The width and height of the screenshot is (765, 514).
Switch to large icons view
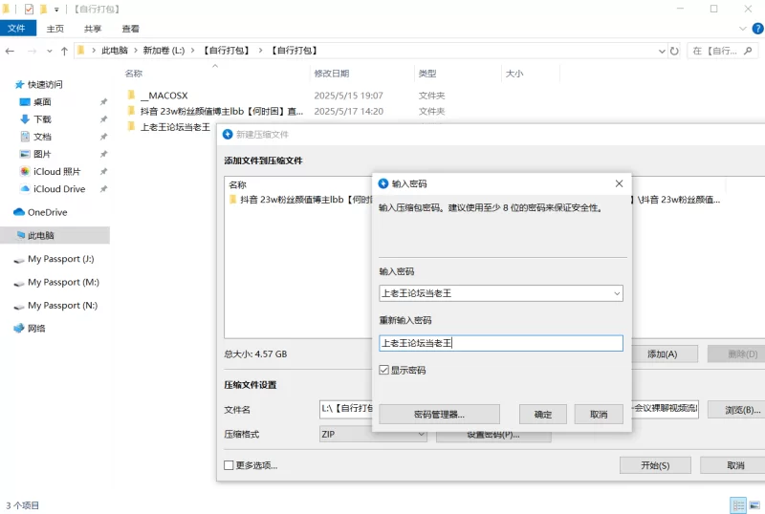(754, 504)
